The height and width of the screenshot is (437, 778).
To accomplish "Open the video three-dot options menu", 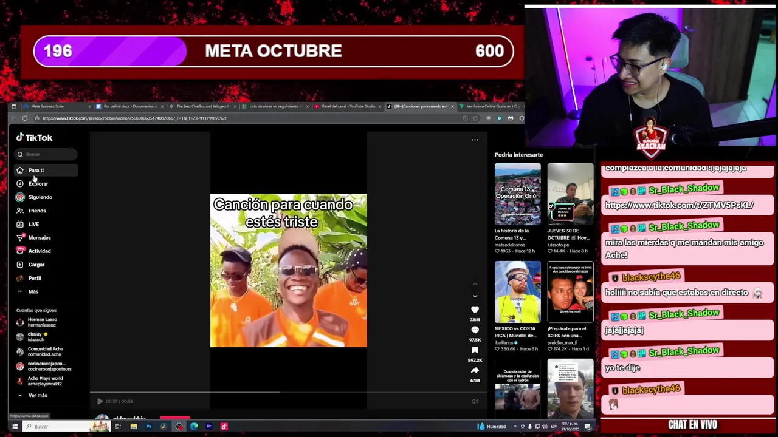I will pyautogui.click(x=475, y=140).
